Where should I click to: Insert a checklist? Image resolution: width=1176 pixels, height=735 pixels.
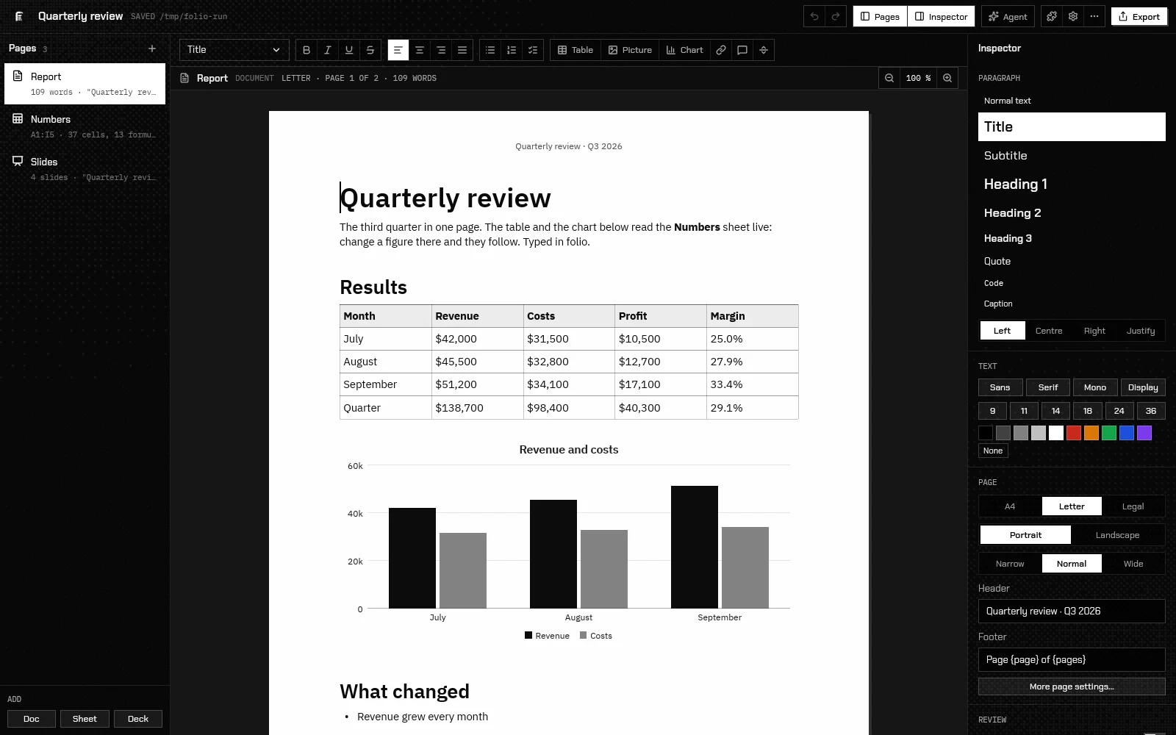click(x=533, y=50)
